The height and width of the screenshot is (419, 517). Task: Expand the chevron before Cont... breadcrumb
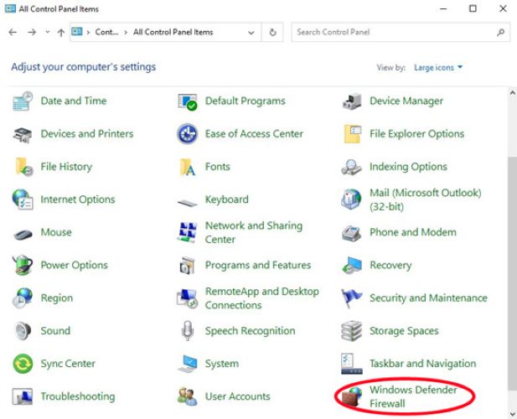coord(88,33)
